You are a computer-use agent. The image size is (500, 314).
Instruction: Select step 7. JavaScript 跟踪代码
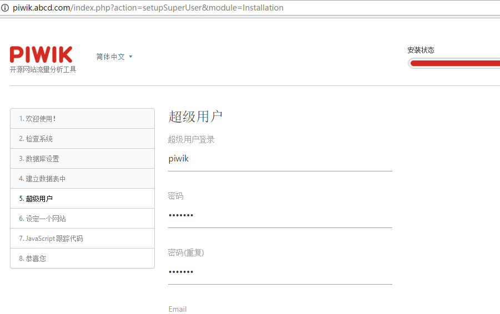click(x=82, y=239)
